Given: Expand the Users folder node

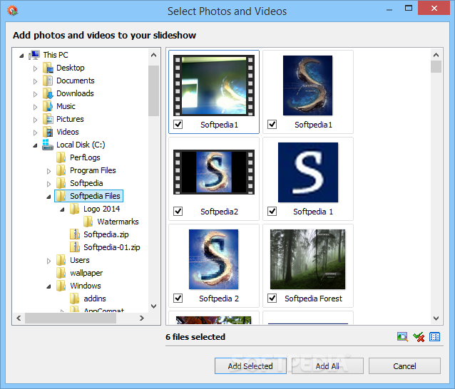Looking at the screenshot, I should tap(48, 261).
